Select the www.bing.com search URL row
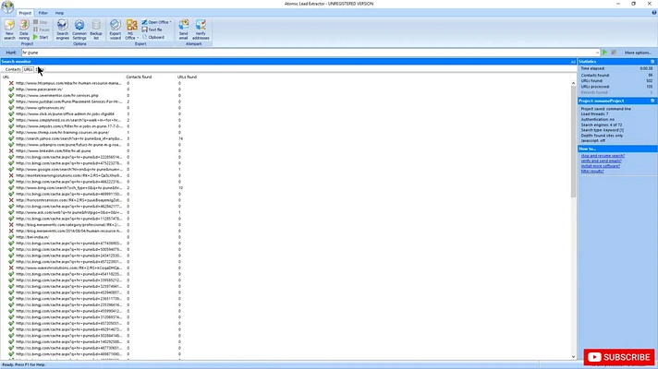The height and width of the screenshot is (369, 658). click(68, 187)
